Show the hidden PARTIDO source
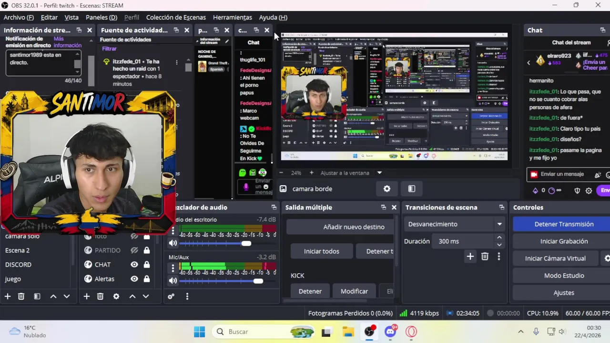610x343 pixels. (x=134, y=250)
